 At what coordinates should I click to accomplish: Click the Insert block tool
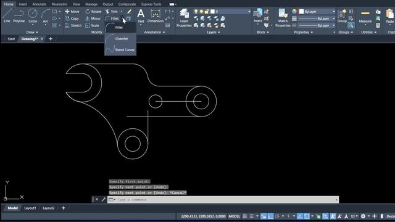258,15
